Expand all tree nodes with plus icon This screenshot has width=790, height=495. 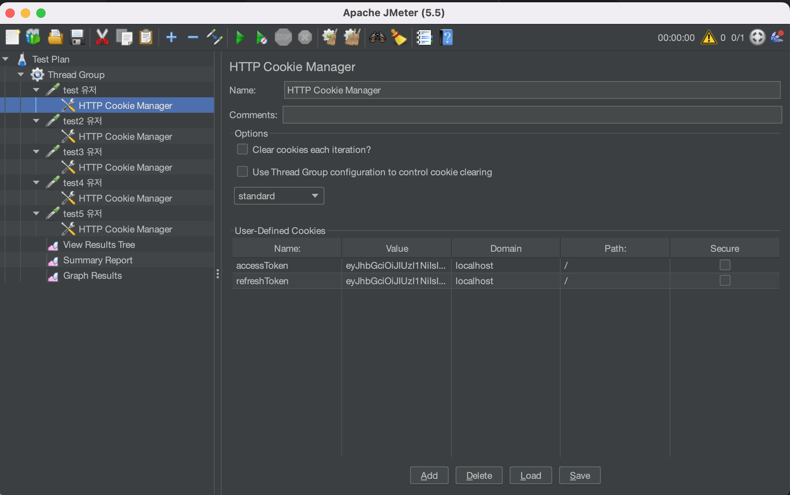click(171, 37)
